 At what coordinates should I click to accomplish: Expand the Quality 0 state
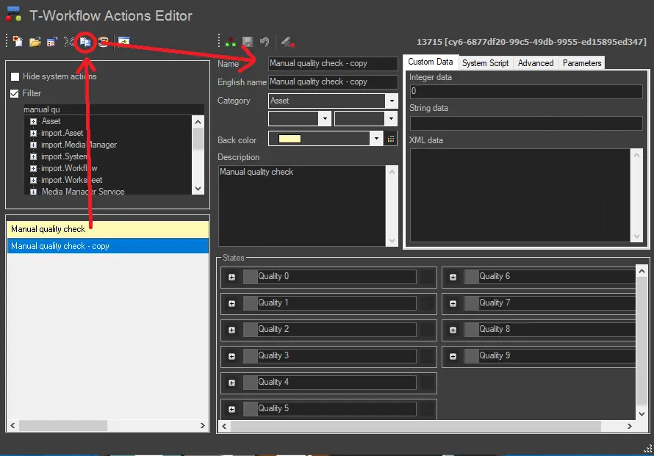[x=231, y=277]
